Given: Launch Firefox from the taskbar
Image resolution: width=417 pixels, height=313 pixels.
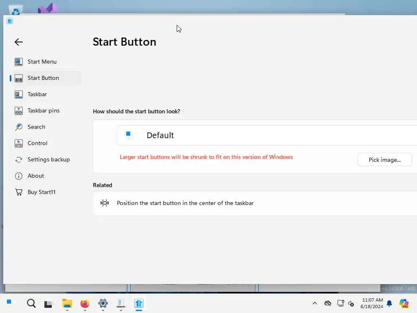Looking at the screenshot, I should pos(85,303).
